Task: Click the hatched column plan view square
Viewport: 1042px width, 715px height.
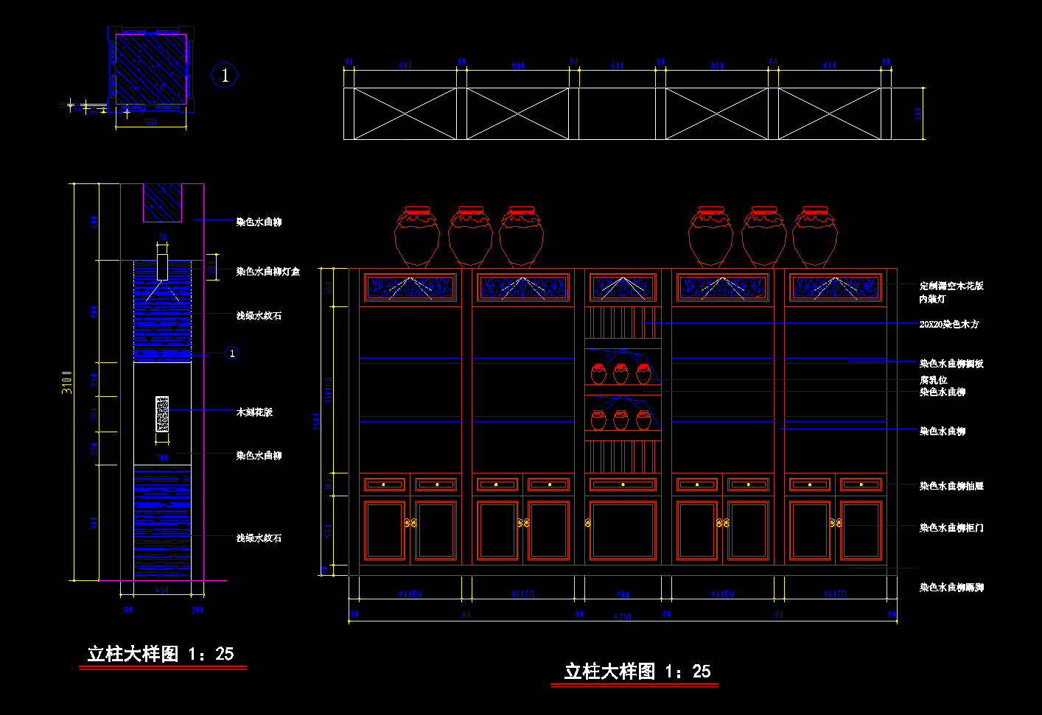Action: click(150, 69)
